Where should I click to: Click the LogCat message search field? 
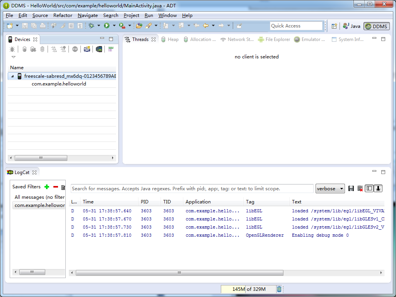coord(192,189)
